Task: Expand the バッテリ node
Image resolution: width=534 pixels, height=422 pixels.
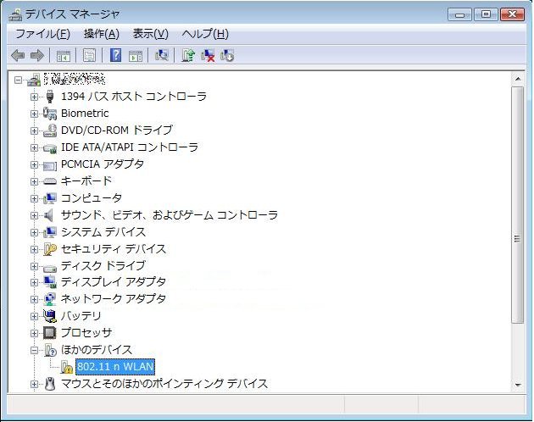Action: 34,316
